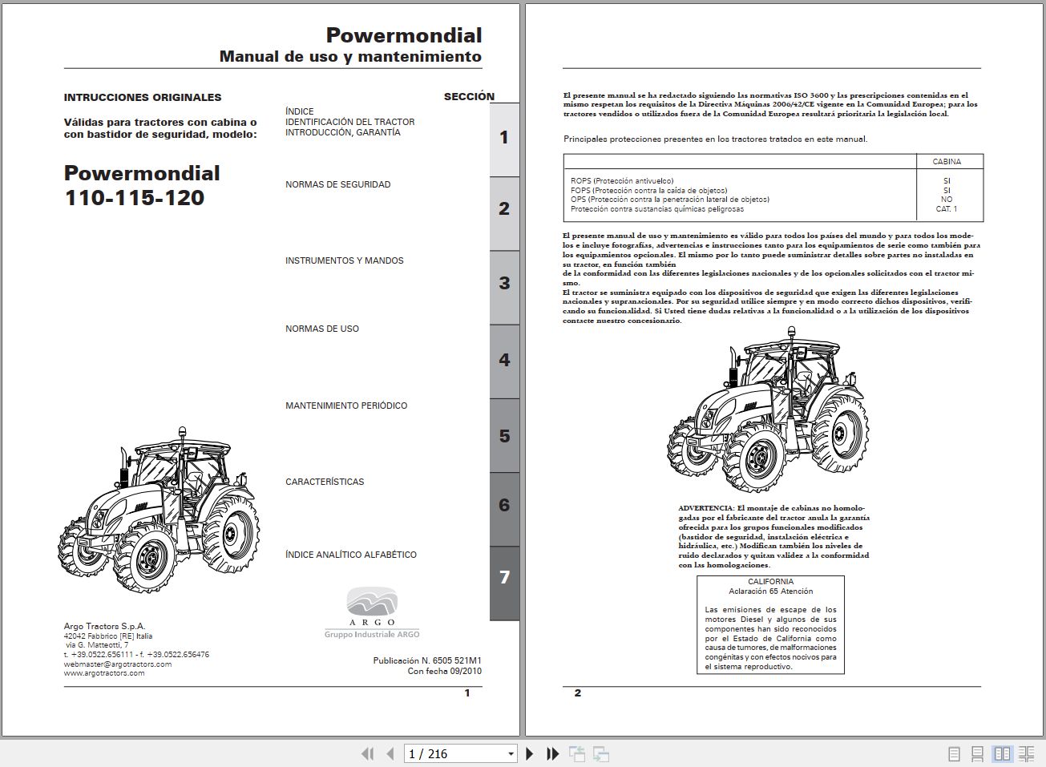Click the Powermondial 110-115-120 model text
This screenshot has width=1046, height=767.
click(142, 185)
